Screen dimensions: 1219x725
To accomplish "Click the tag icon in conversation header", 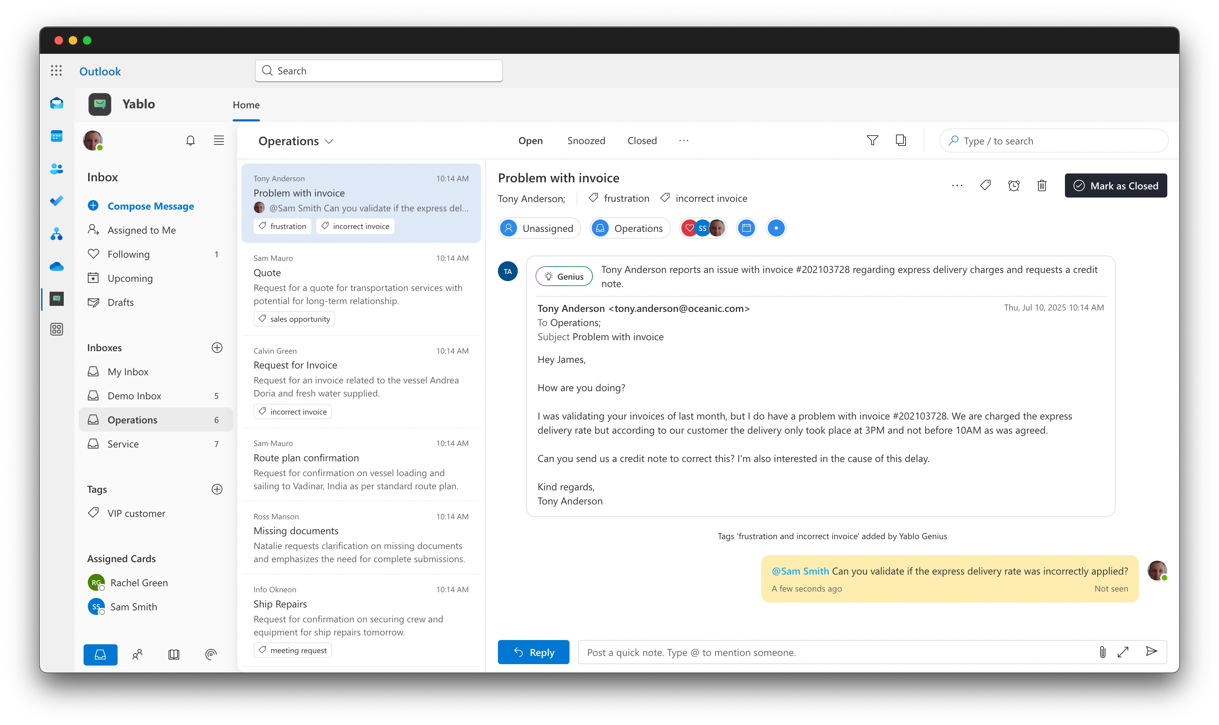I will pos(985,185).
